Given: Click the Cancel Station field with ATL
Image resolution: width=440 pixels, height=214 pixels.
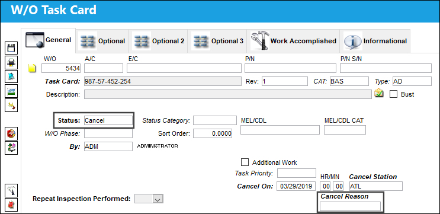Looking at the screenshot, I should pyautogui.click(x=375, y=186).
